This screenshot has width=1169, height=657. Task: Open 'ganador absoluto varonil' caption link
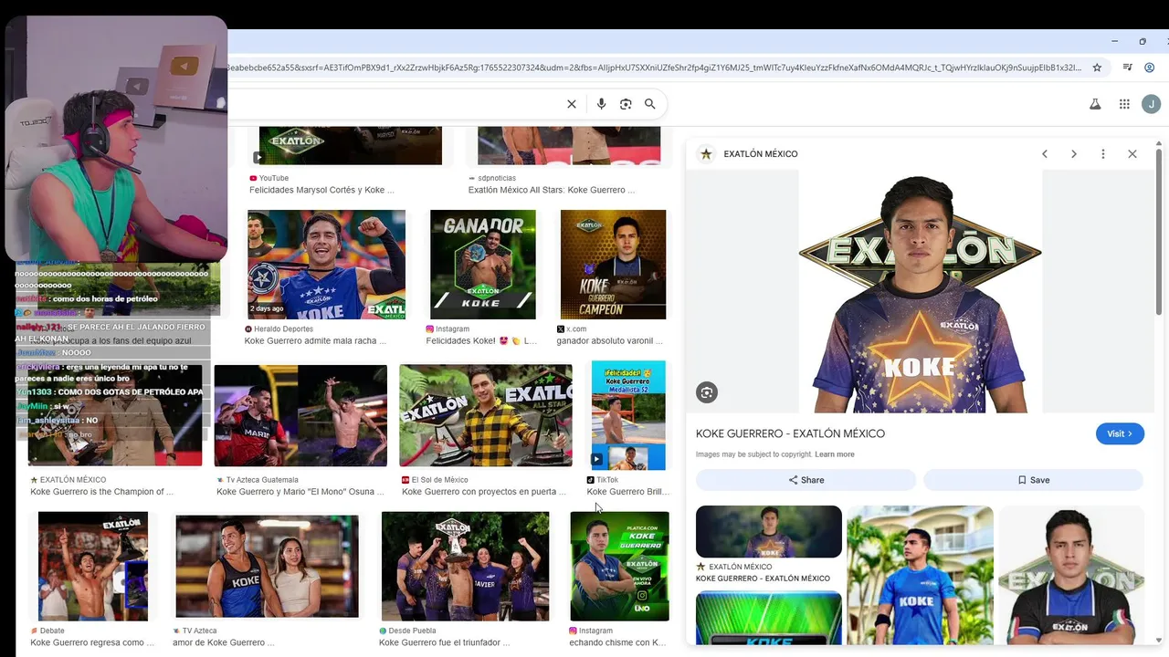(609, 341)
